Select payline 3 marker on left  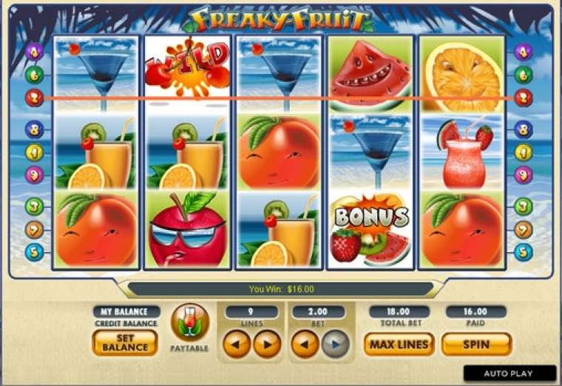coord(35,207)
